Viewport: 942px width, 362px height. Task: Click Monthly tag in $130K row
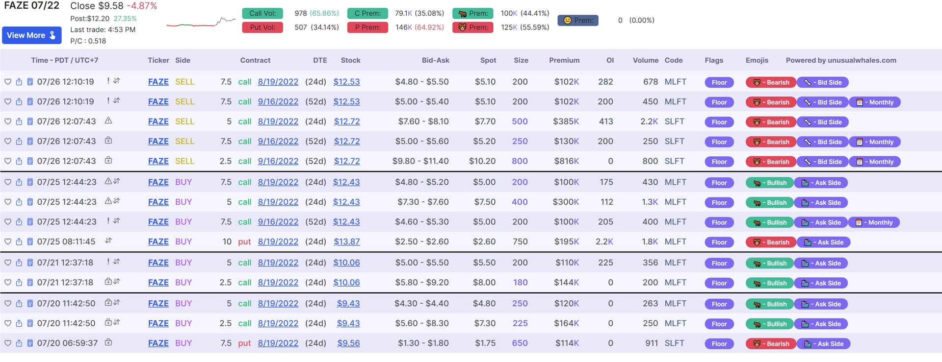pyautogui.click(x=875, y=142)
